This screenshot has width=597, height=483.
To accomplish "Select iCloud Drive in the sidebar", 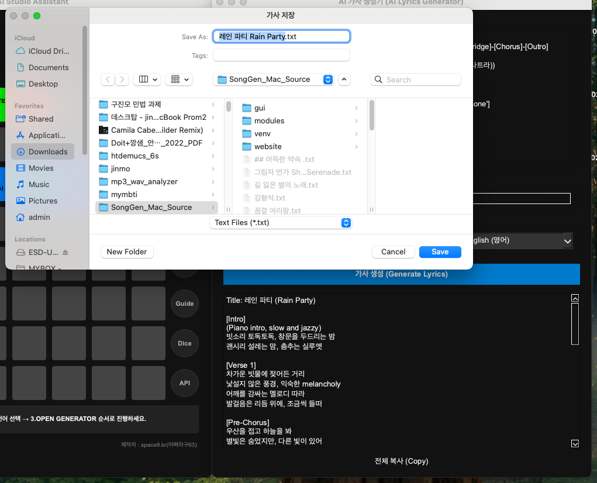I will click(x=42, y=51).
